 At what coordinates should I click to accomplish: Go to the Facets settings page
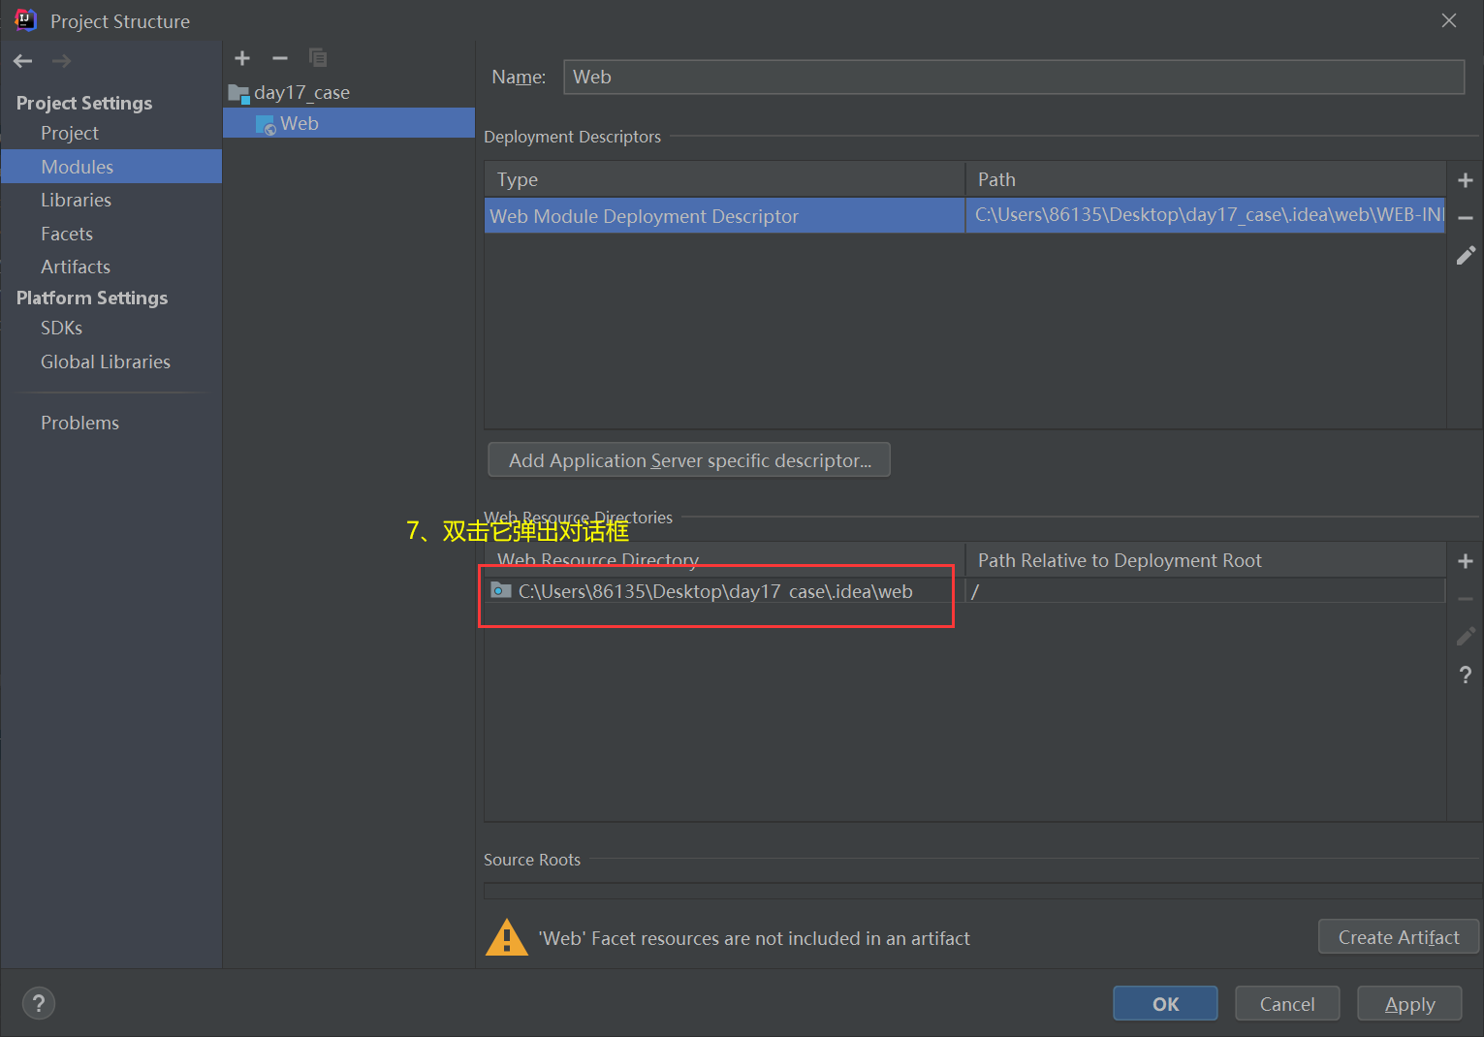67,234
